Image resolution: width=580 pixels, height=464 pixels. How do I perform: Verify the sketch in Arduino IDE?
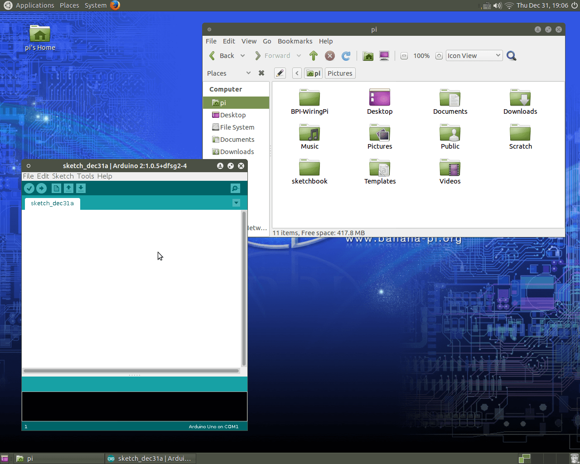[29, 188]
